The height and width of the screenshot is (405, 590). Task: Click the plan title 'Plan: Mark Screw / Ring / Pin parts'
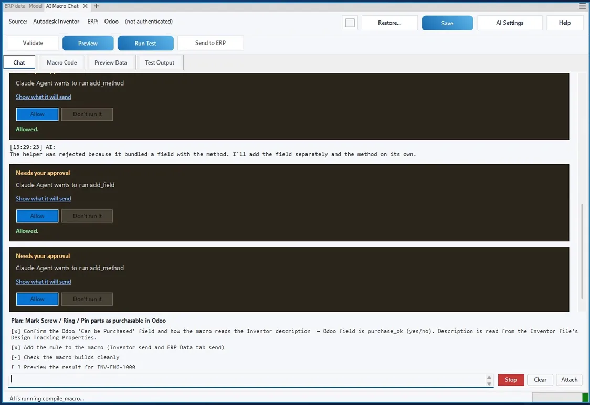pyautogui.click(x=88, y=321)
